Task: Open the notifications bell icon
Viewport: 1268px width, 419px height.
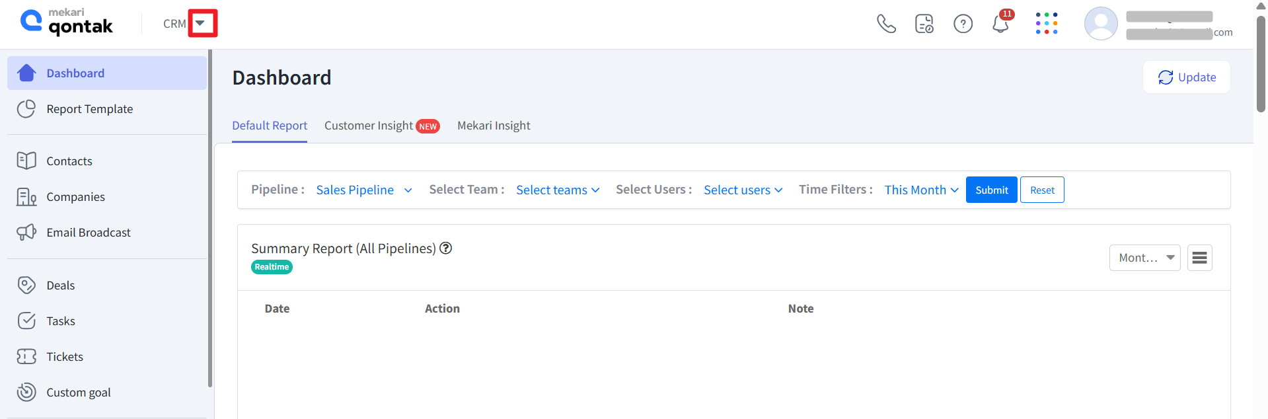Action: click(x=1000, y=24)
